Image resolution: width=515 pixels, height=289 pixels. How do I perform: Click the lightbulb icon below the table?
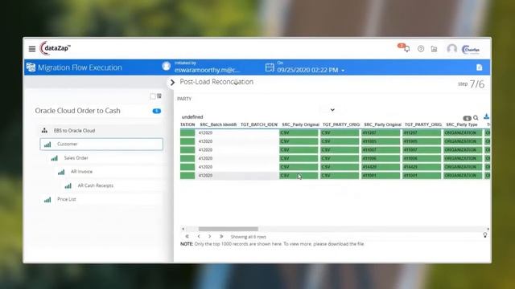point(484,235)
